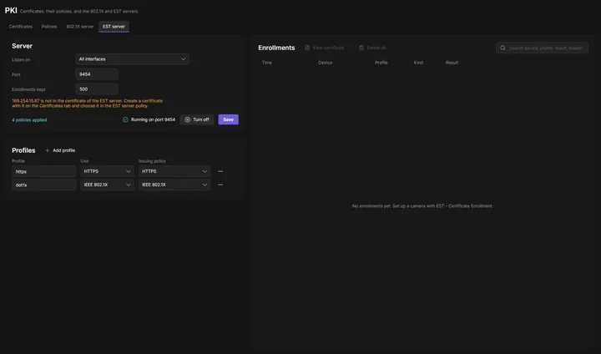Open the Listen on interfaces dropdown
Viewport: 601px width, 354px height.
point(132,59)
